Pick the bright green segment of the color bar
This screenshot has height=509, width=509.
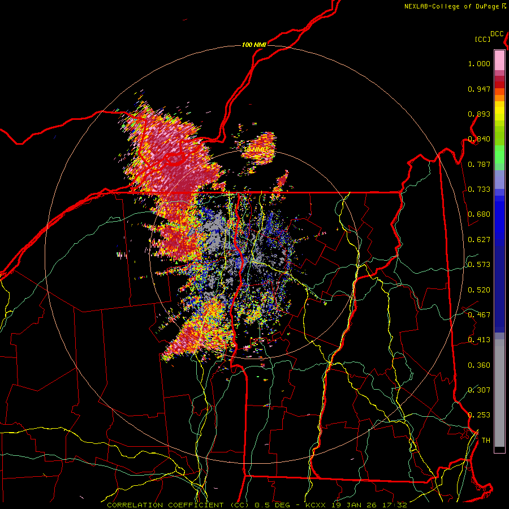(499, 154)
